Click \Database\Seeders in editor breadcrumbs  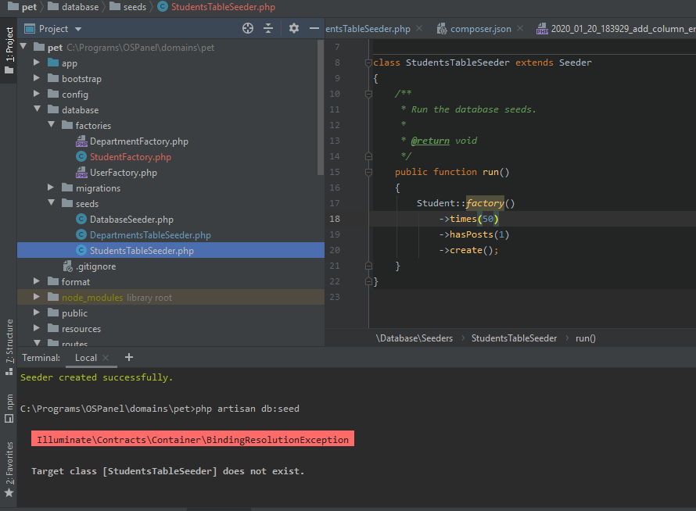tap(414, 338)
